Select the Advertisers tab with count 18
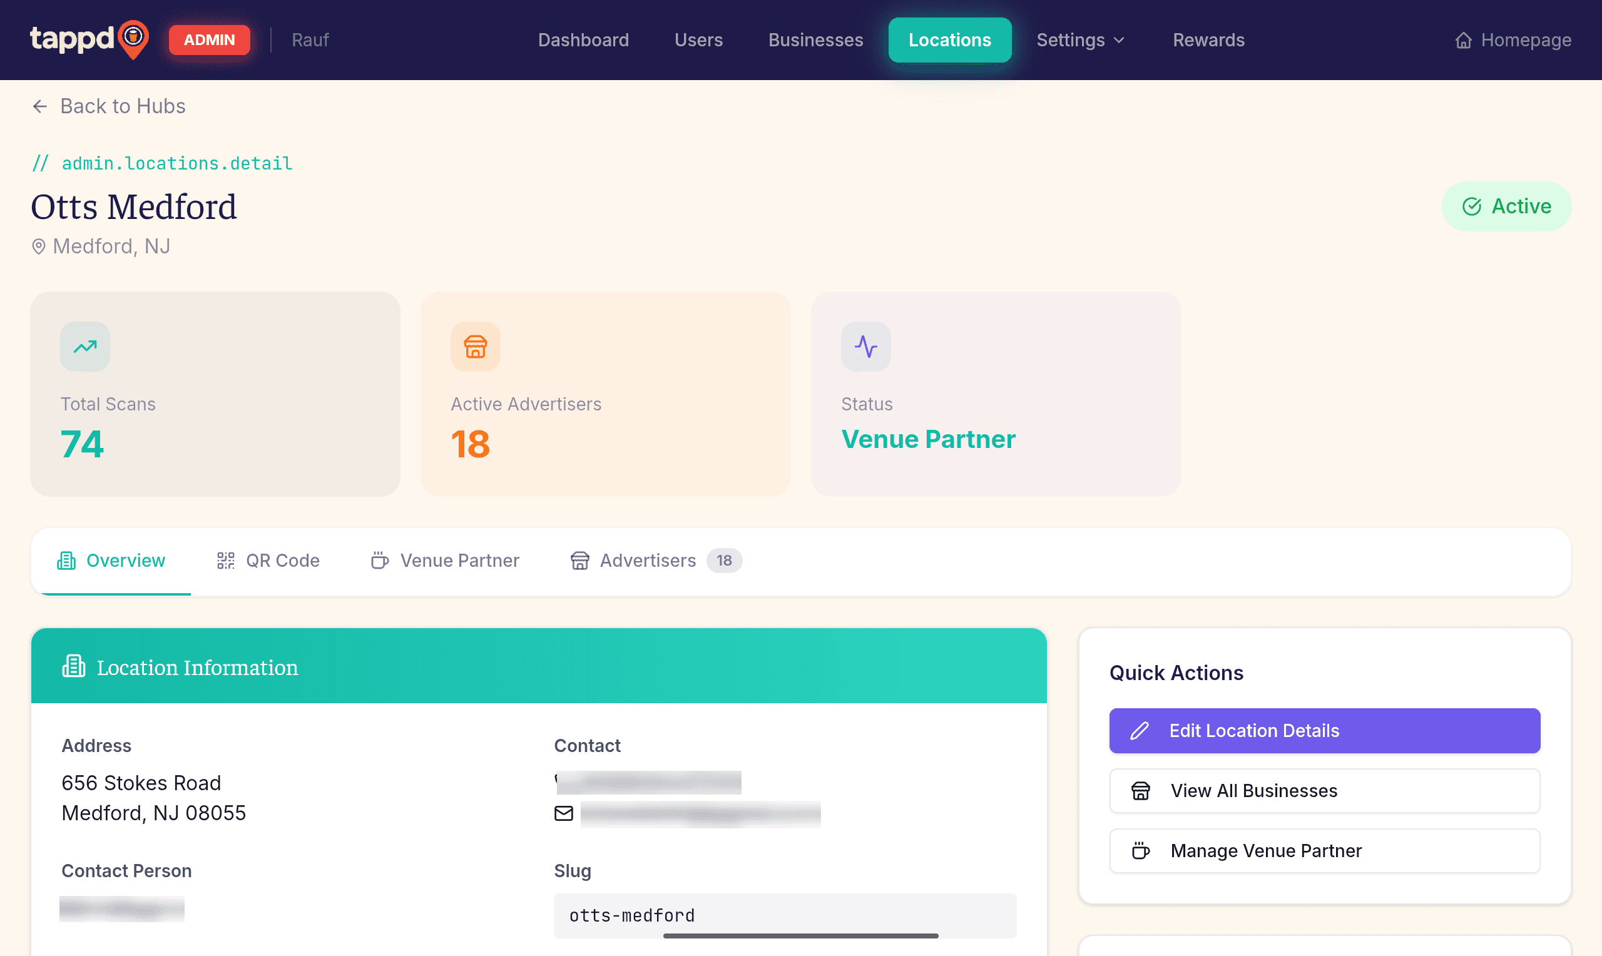Screen dimensions: 1602x956 (x=656, y=561)
